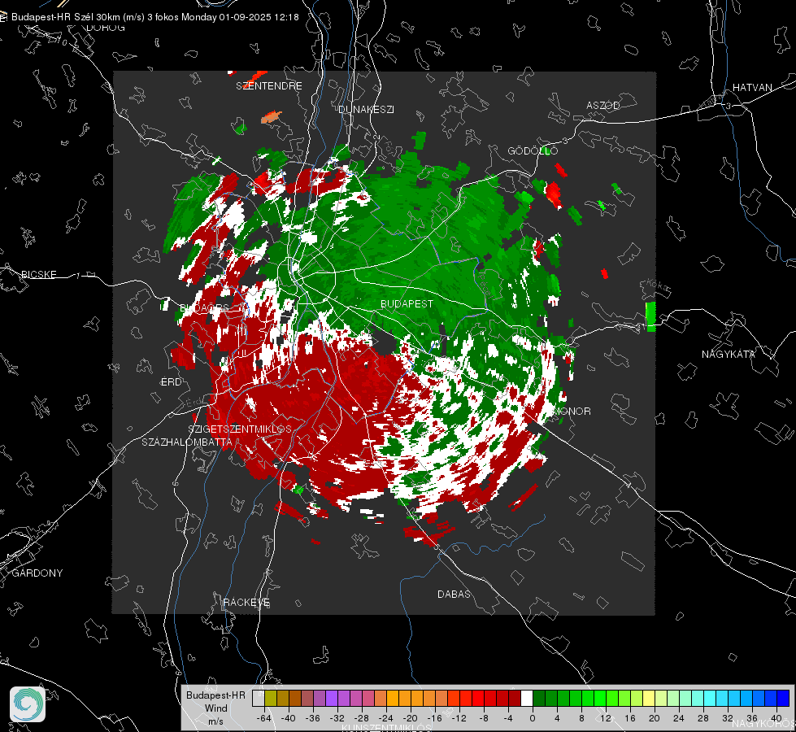The width and height of the screenshot is (796, 732).
Task: Click the DOROG city label
Action: (106, 28)
